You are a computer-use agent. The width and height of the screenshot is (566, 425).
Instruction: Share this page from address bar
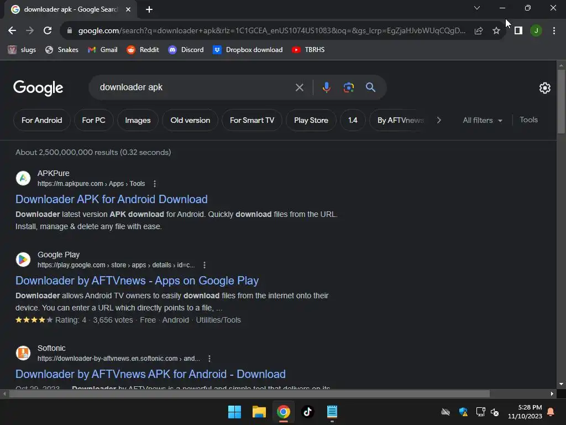pyautogui.click(x=478, y=31)
